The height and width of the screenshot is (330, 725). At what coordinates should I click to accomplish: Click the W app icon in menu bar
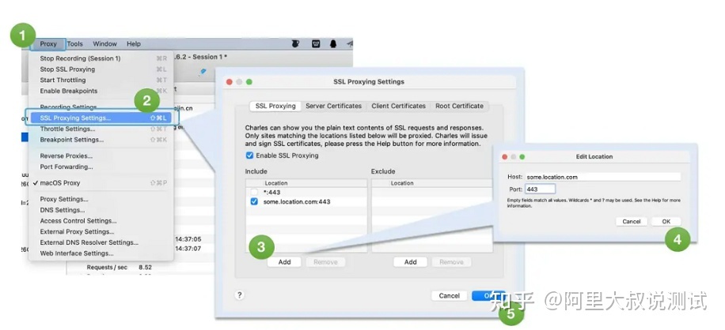317,43
